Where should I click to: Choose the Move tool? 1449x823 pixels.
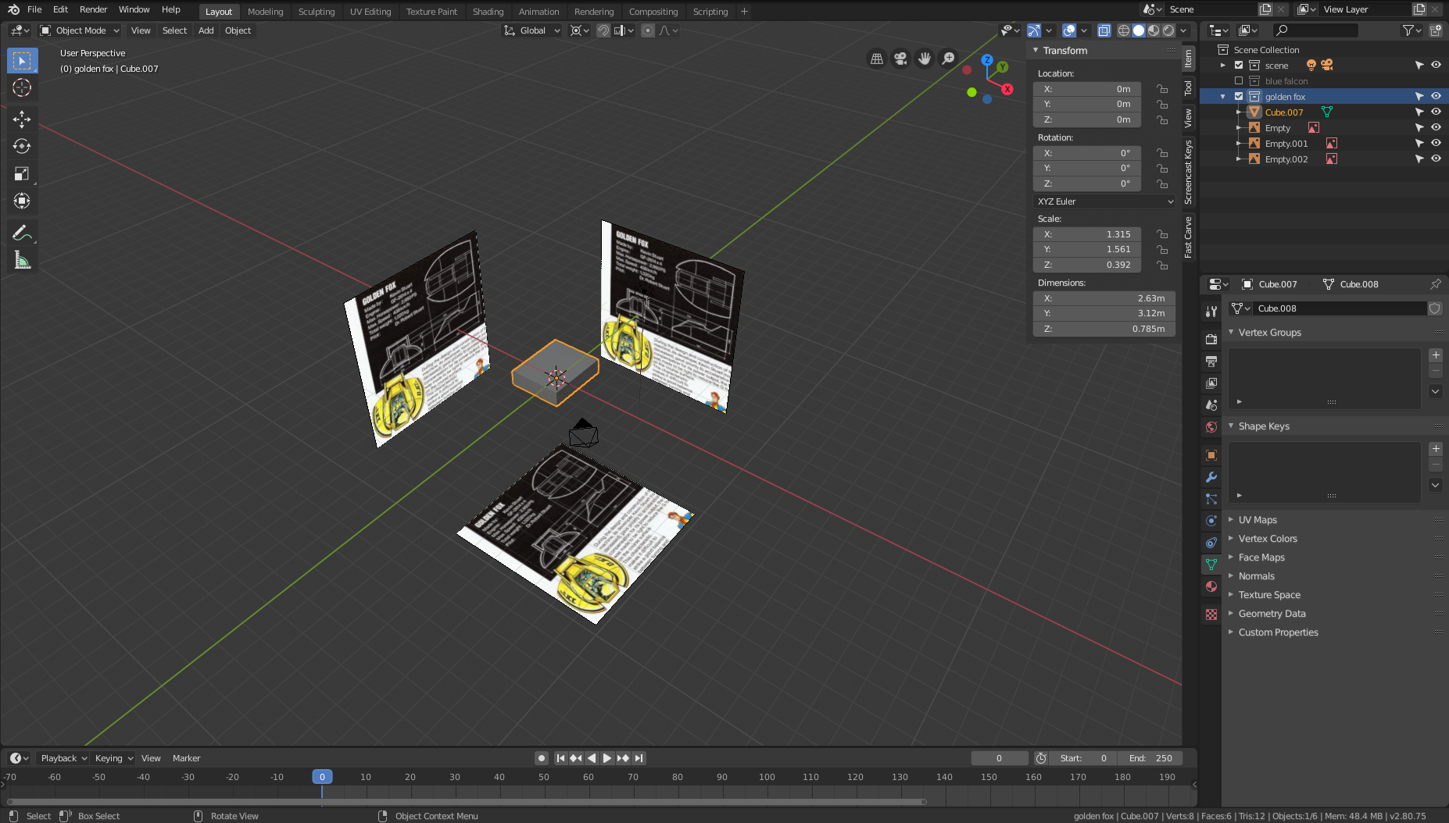click(x=22, y=119)
